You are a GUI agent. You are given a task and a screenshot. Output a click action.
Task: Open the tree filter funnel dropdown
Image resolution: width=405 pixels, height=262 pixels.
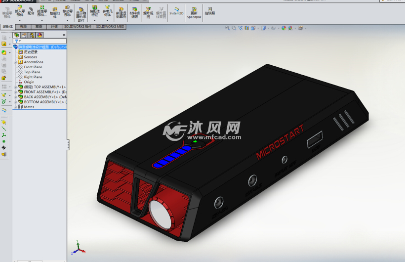click(x=18, y=41)
